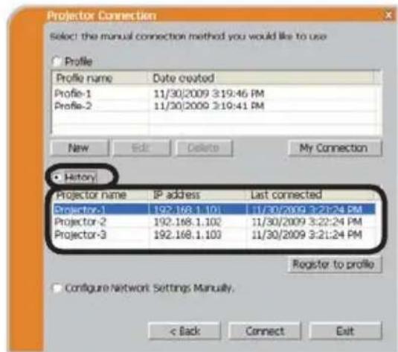Choose Configure Network Settings Manually option
Image resolution: width=398 pixels, height=352 pixels.
pyautogui.click(x=57, y=288)
